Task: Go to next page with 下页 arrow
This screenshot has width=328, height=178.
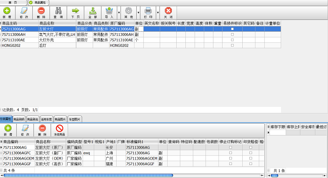Action: point(75,12)
